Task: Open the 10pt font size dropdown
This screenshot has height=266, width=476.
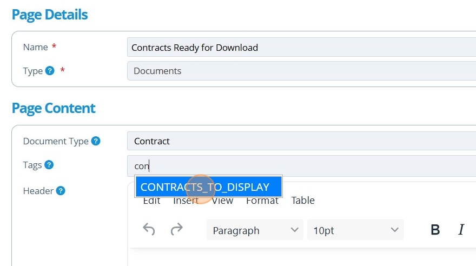Action: pos(355,230)
